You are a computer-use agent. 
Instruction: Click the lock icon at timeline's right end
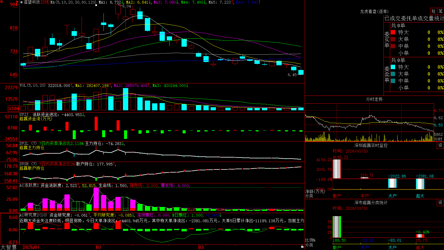tap(302, 247)
